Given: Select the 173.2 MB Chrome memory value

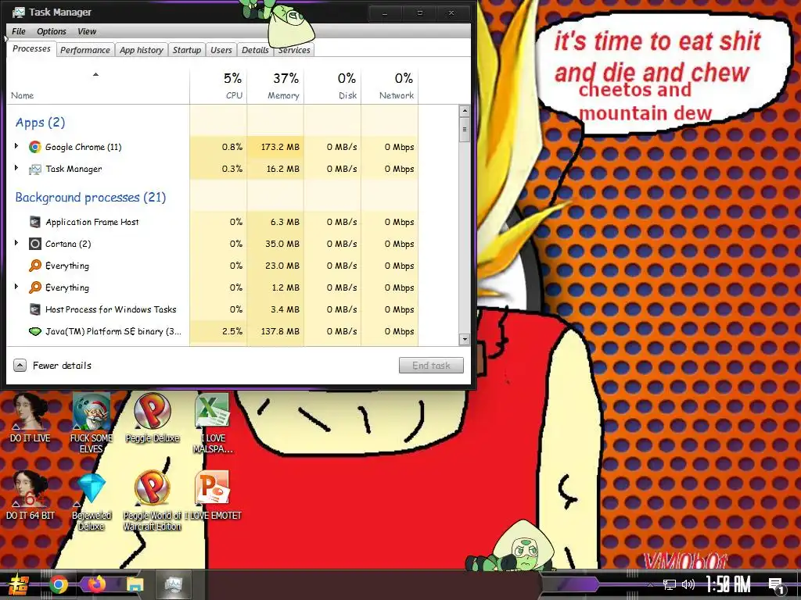Looking at the screenshot, I should (281, 147).
